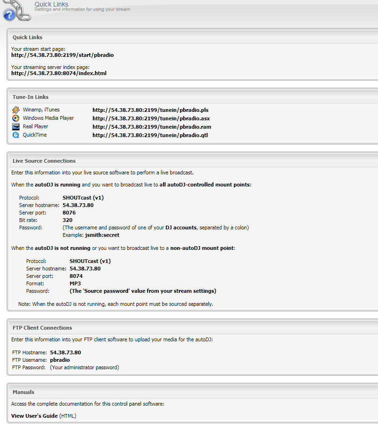Screen dimensions: 378x428
Task: Open the stream start page URL
Action: (x=62, y=55)
